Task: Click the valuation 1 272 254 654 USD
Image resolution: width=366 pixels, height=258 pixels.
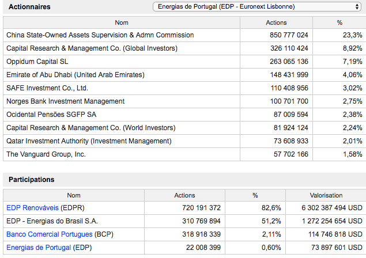Action: 332,221
